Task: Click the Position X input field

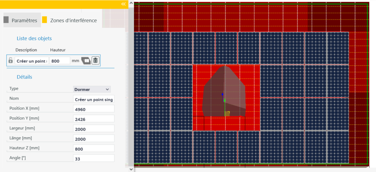Action: [x=94, y=109]
